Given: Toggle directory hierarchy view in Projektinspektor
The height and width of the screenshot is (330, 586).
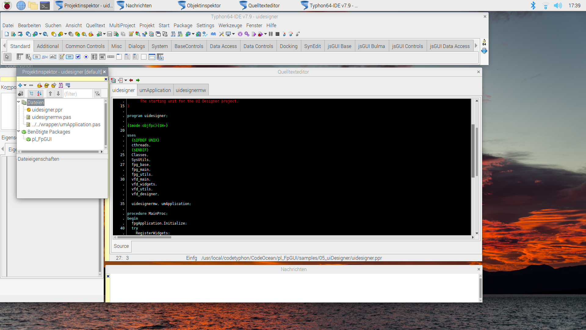Looking at the screenshot, I should [31, 94].
